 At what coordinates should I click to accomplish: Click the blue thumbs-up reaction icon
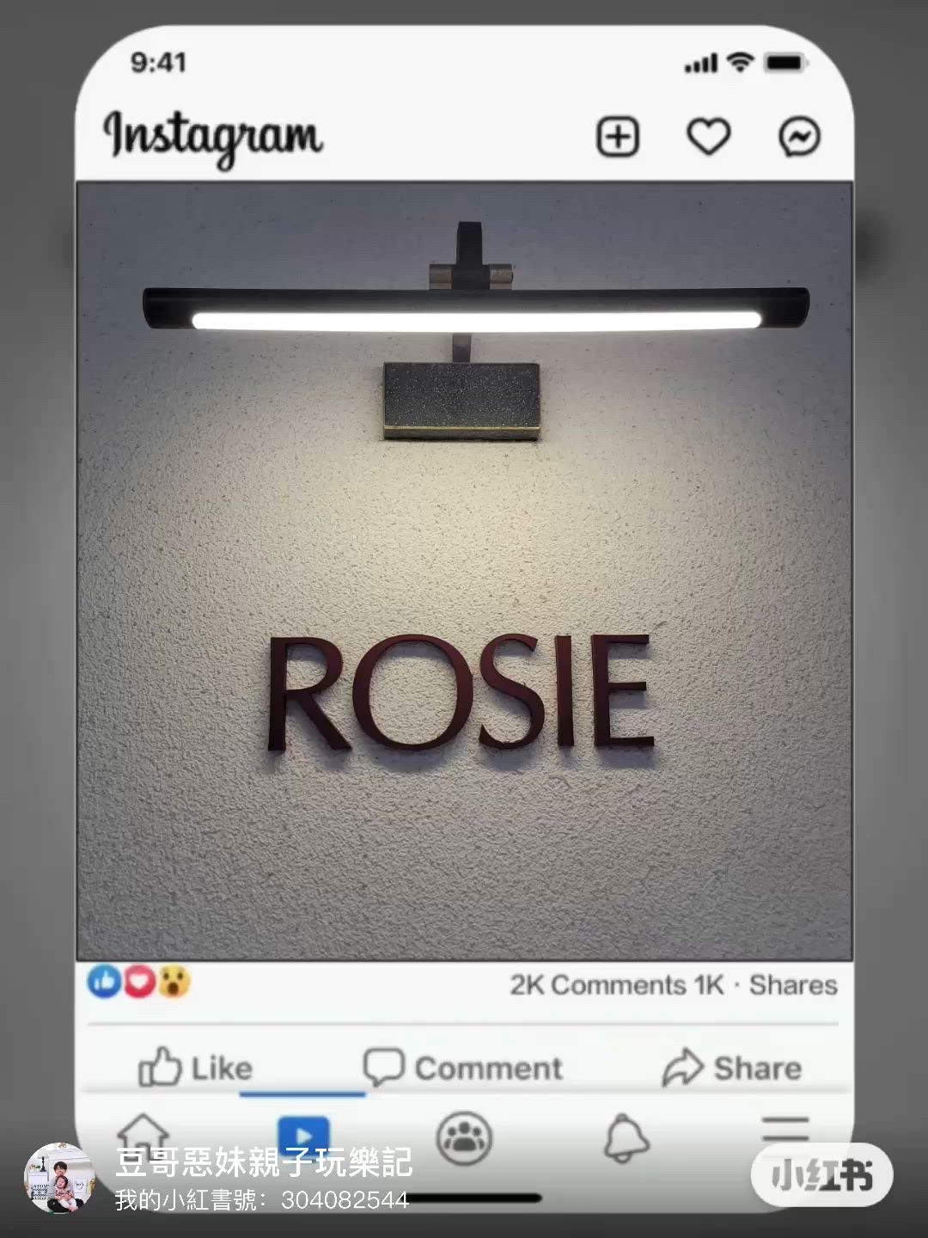tap(105, 982)
